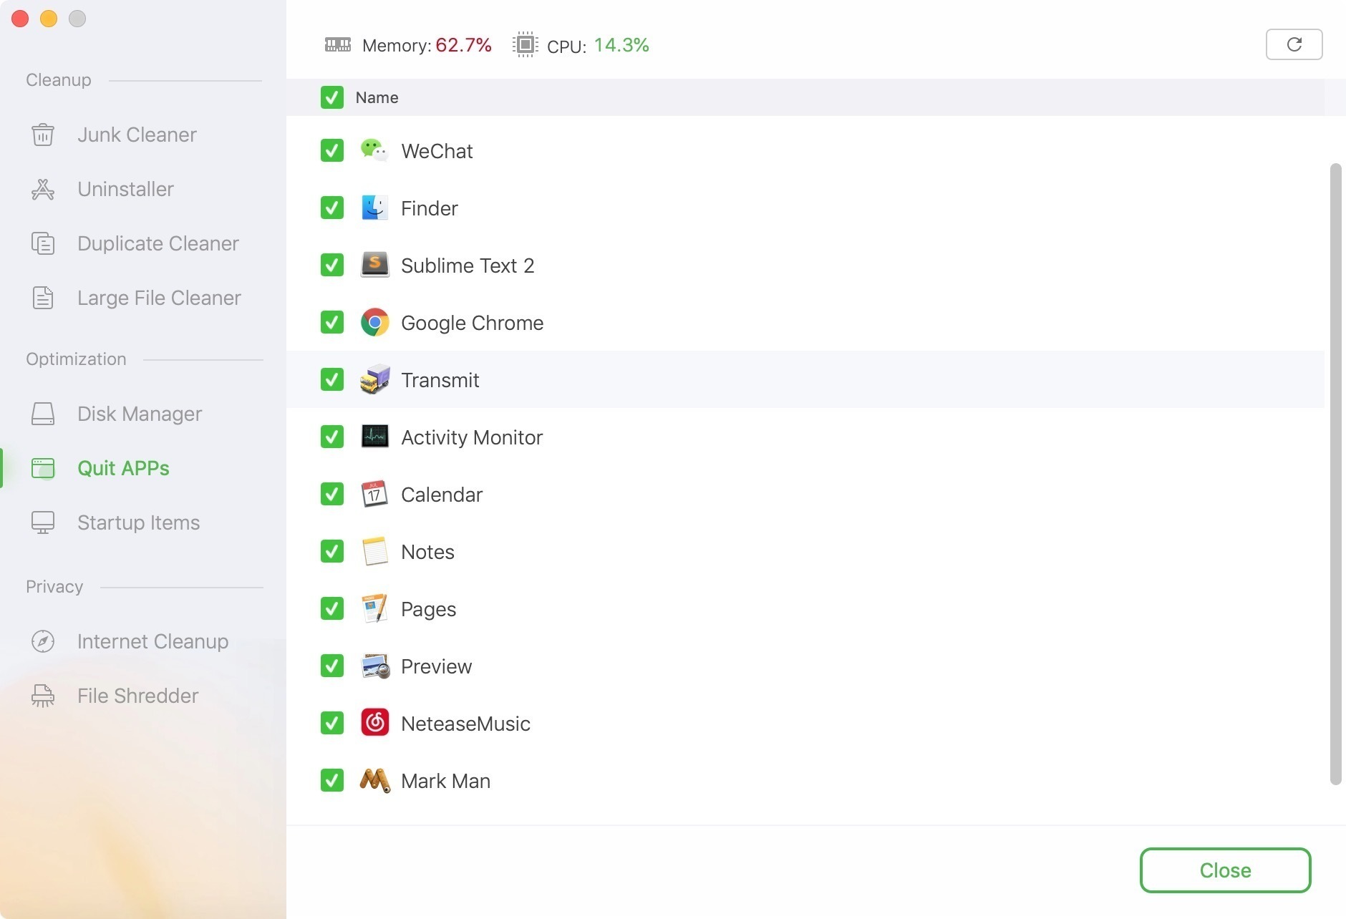Uncheck the WeChat checkbox
Viewport: 1346px width, 919px height.
(332, 150)
